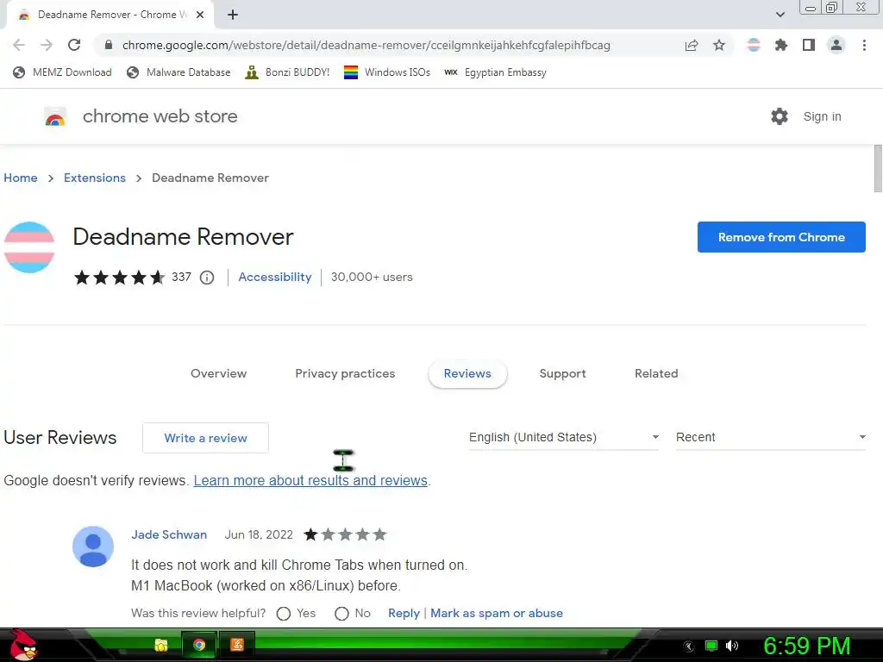Screen dimensions: 883x662
Task: Open the Accessibility category link
Action: click(x=275, y=277)
